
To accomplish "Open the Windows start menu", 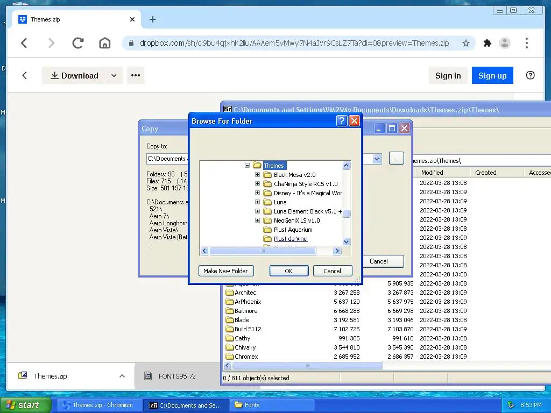I will pyautogui.click(x=25, y=405).
